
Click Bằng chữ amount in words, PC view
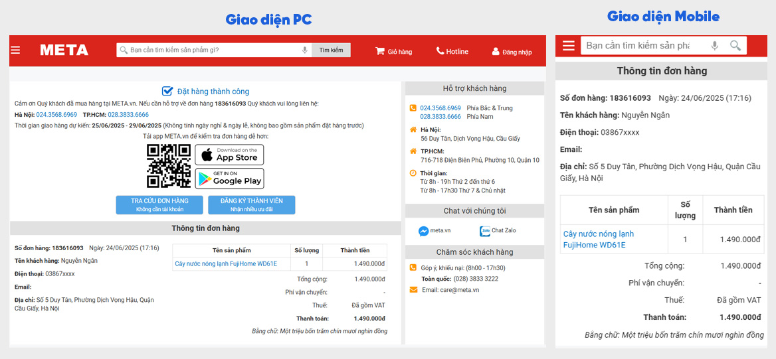click(319, 331)
